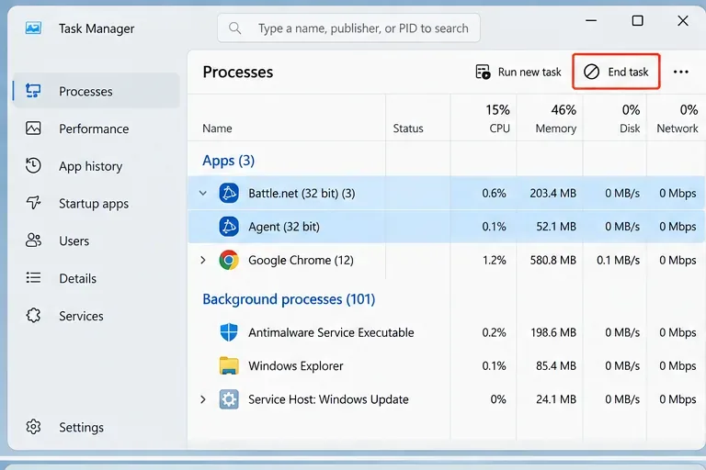Click the Background processes (101) heading

pos(289,299)
